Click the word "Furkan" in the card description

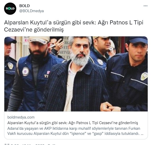point(134,128)
